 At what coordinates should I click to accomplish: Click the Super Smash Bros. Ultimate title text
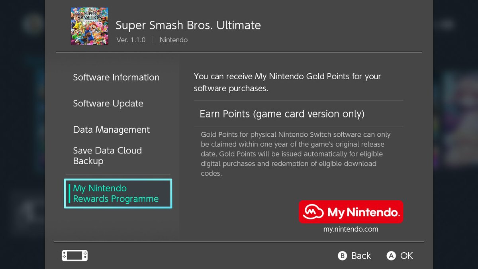[x=188, y=26]
